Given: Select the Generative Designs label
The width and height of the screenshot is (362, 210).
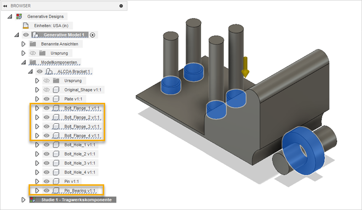Looking at the screenshot, I should coord(46,16).
